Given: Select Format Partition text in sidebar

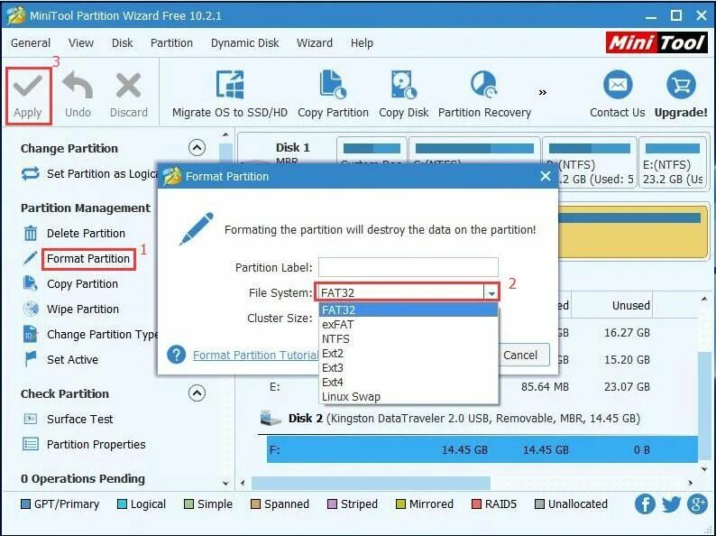Looking at the screenshot, I should (88, 259).
